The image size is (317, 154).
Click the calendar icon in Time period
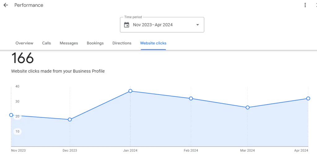pos(127,25)
